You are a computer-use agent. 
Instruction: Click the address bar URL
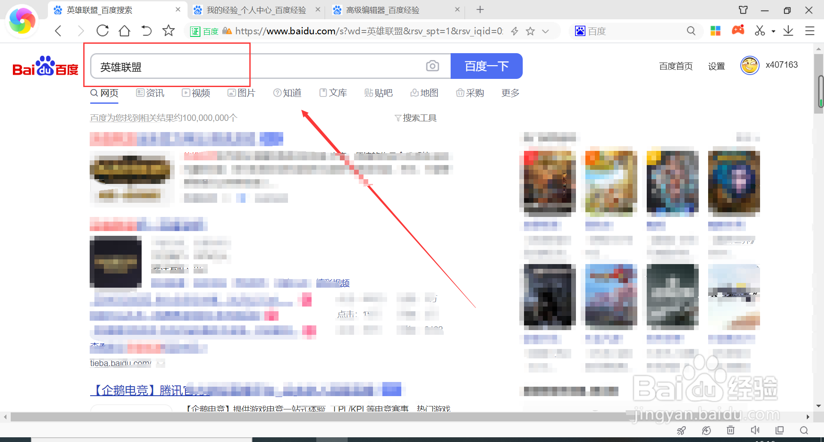[369, 31]
